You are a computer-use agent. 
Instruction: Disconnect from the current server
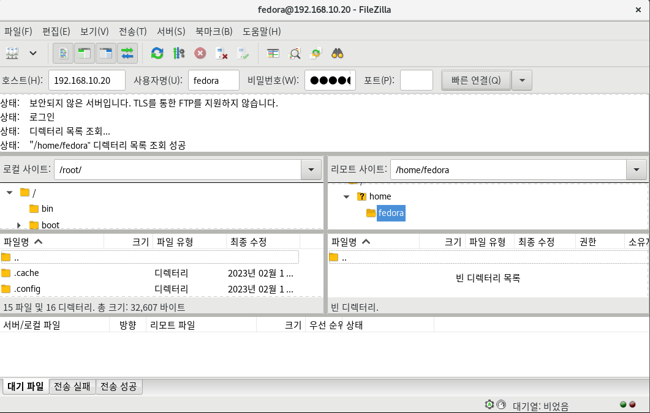(x=222, y=53)
